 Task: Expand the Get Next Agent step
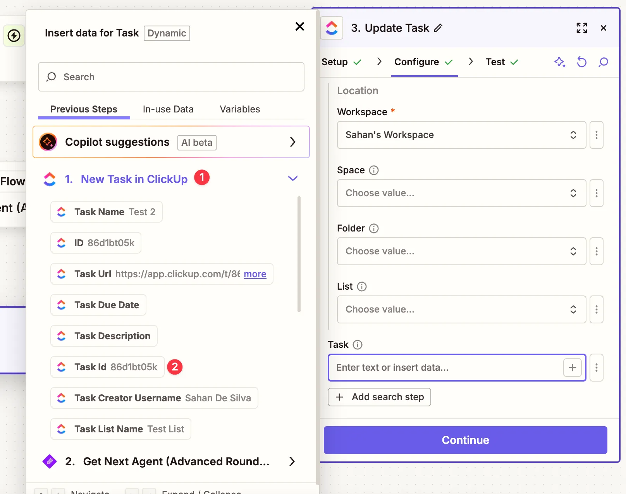click(x=292, y=461)
